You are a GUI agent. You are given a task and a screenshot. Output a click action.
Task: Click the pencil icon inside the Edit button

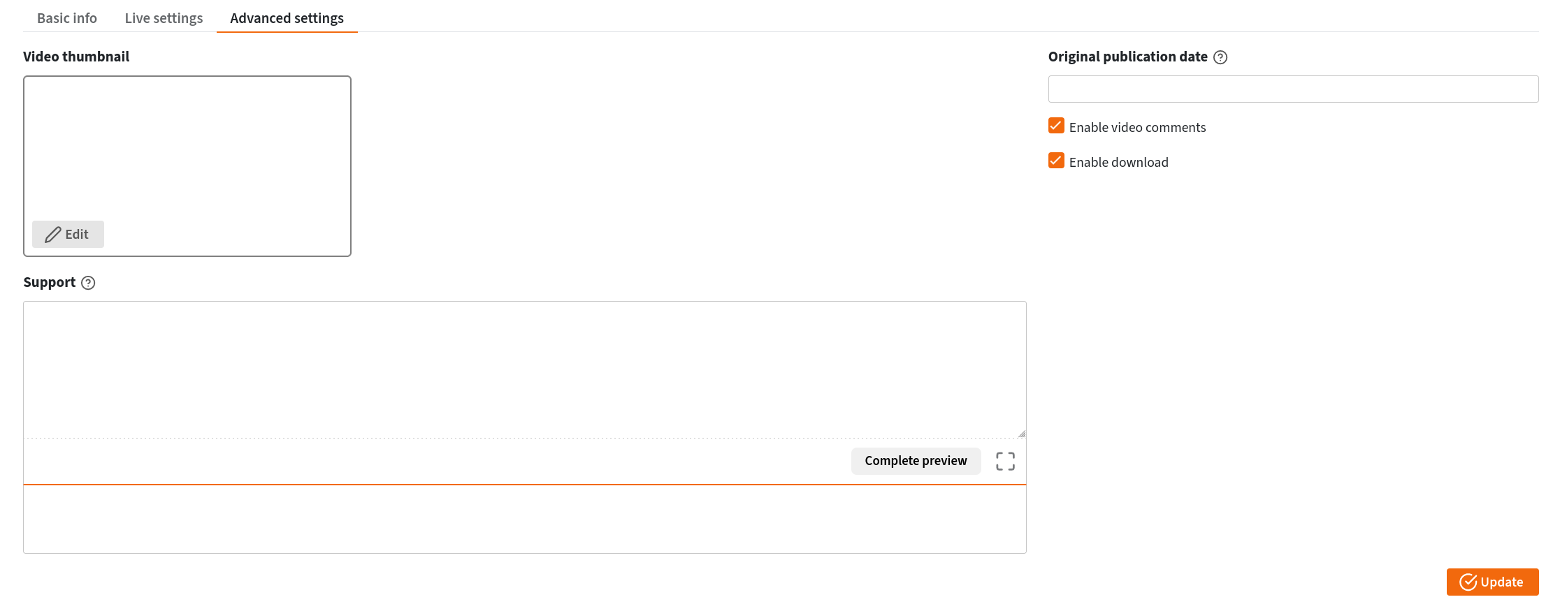[52, 235]
